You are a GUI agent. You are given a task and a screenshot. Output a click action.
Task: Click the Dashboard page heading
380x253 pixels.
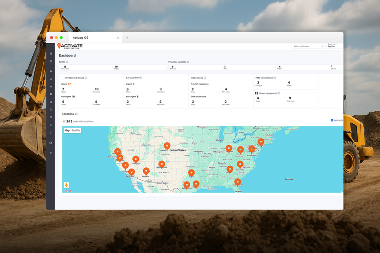[x=67, y=56]
